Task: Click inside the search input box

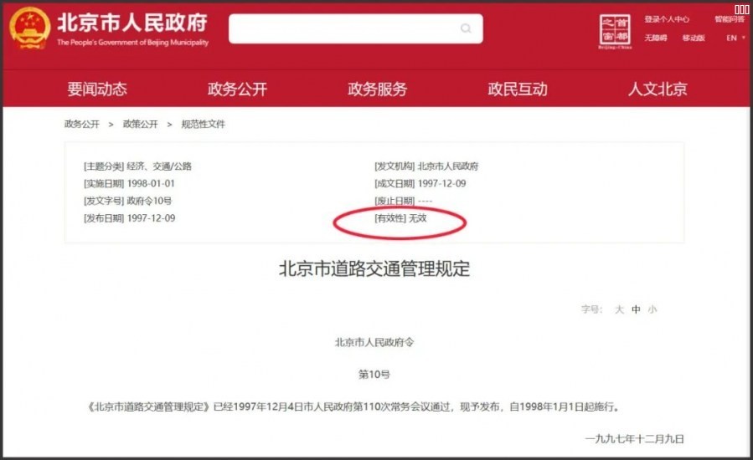Action: (x=343, y=29)
